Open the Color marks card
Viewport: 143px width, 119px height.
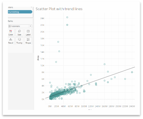(x=11, y=32)
